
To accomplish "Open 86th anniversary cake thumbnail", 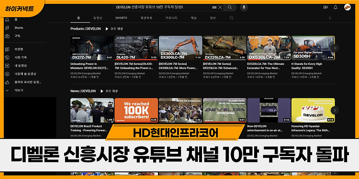I will [313, 110].
